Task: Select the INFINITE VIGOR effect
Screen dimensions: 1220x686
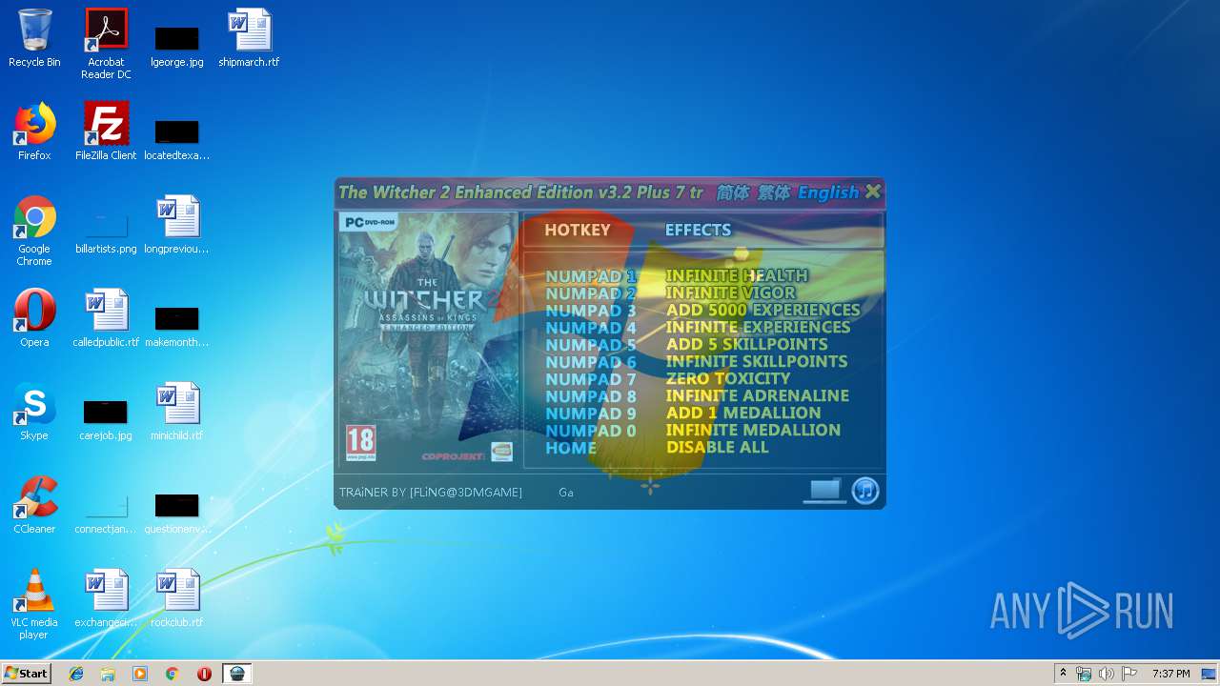Action: click(730, 293)
